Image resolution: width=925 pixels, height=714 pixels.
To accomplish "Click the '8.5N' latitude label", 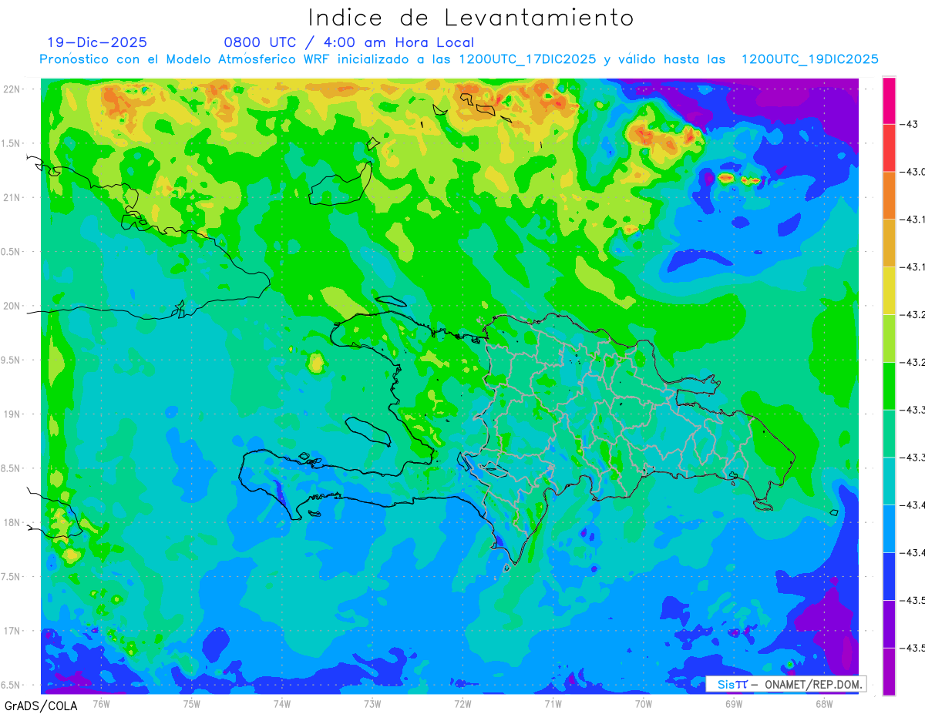I will pyautogui.click(x=12, y=468).
